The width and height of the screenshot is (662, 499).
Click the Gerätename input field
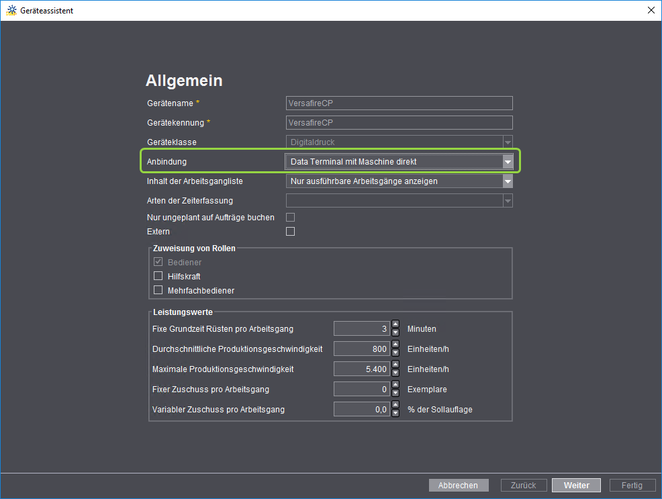tap(399, 103)
